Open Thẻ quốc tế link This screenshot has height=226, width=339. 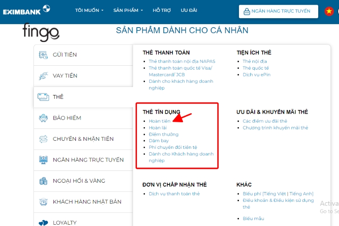click(256, 68)
